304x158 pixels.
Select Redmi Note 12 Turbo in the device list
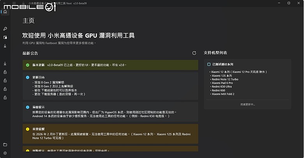click(224, 79)
